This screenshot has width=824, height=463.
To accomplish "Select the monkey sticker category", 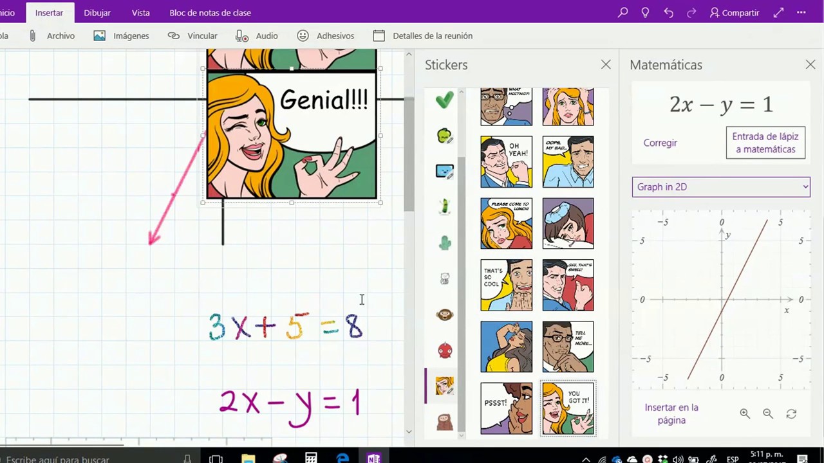I will click(444, 314).
